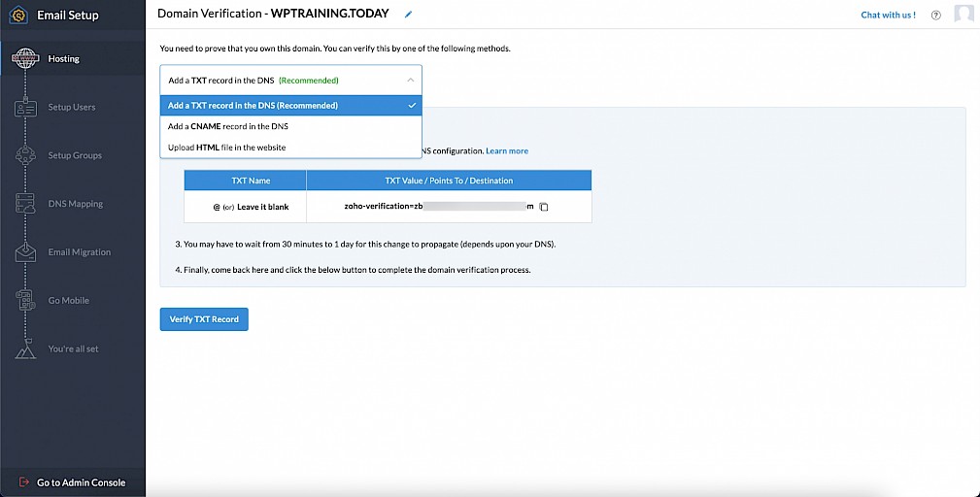Open the Chat with us! link

[888, 15]
